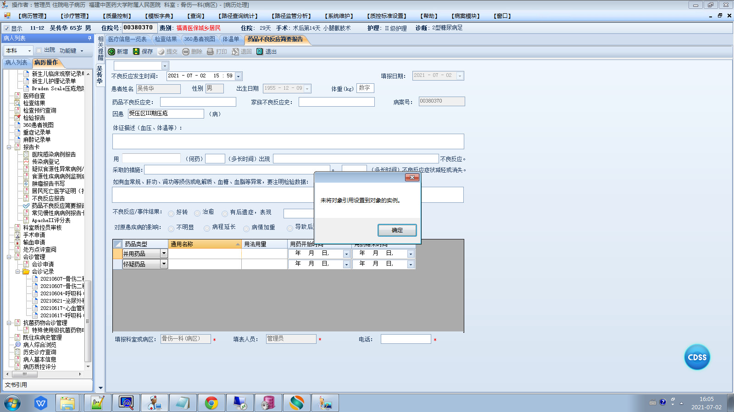
Task: Click the 会诊记录 folder icon
Action: coord(26,271)
